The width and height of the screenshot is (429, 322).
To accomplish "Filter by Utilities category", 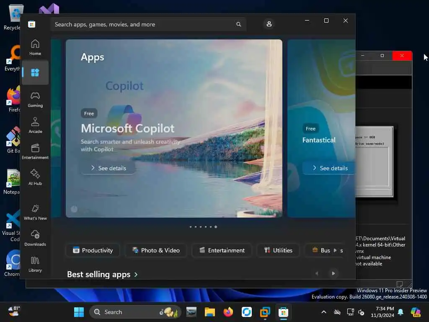I will 278,250.
